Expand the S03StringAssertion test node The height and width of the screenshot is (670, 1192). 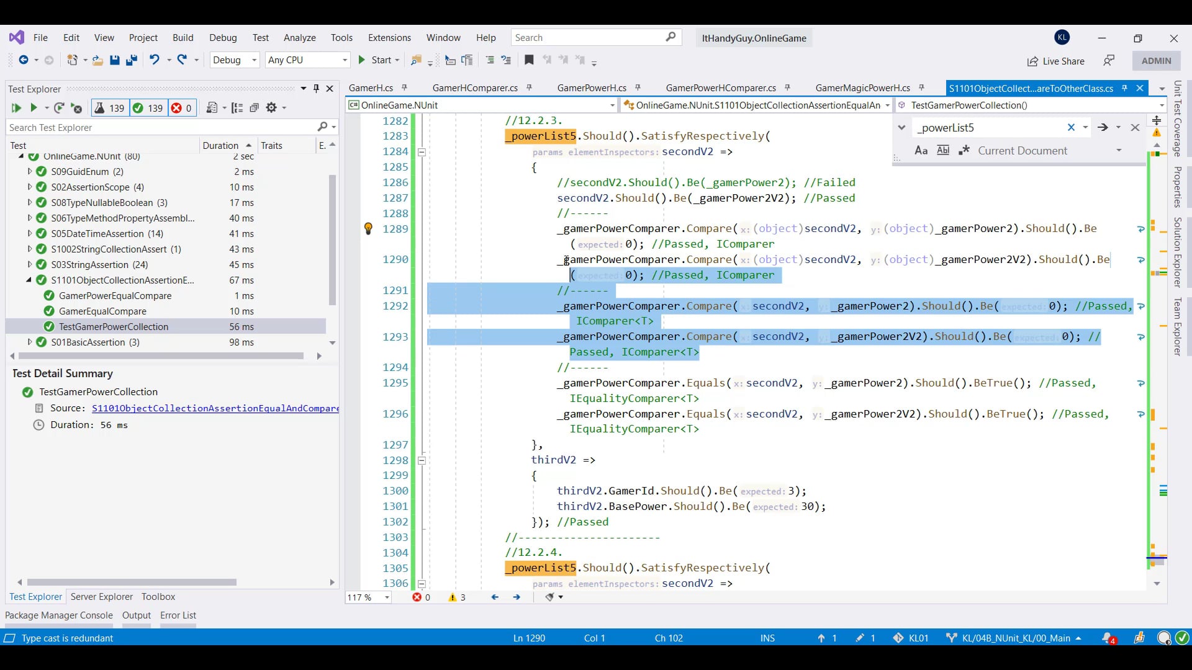click(x=29, y=265)
